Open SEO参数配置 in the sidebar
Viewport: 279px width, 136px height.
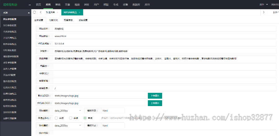click(x=10, y=25)
